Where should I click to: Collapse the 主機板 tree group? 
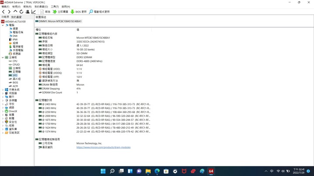tap(3, 57)
